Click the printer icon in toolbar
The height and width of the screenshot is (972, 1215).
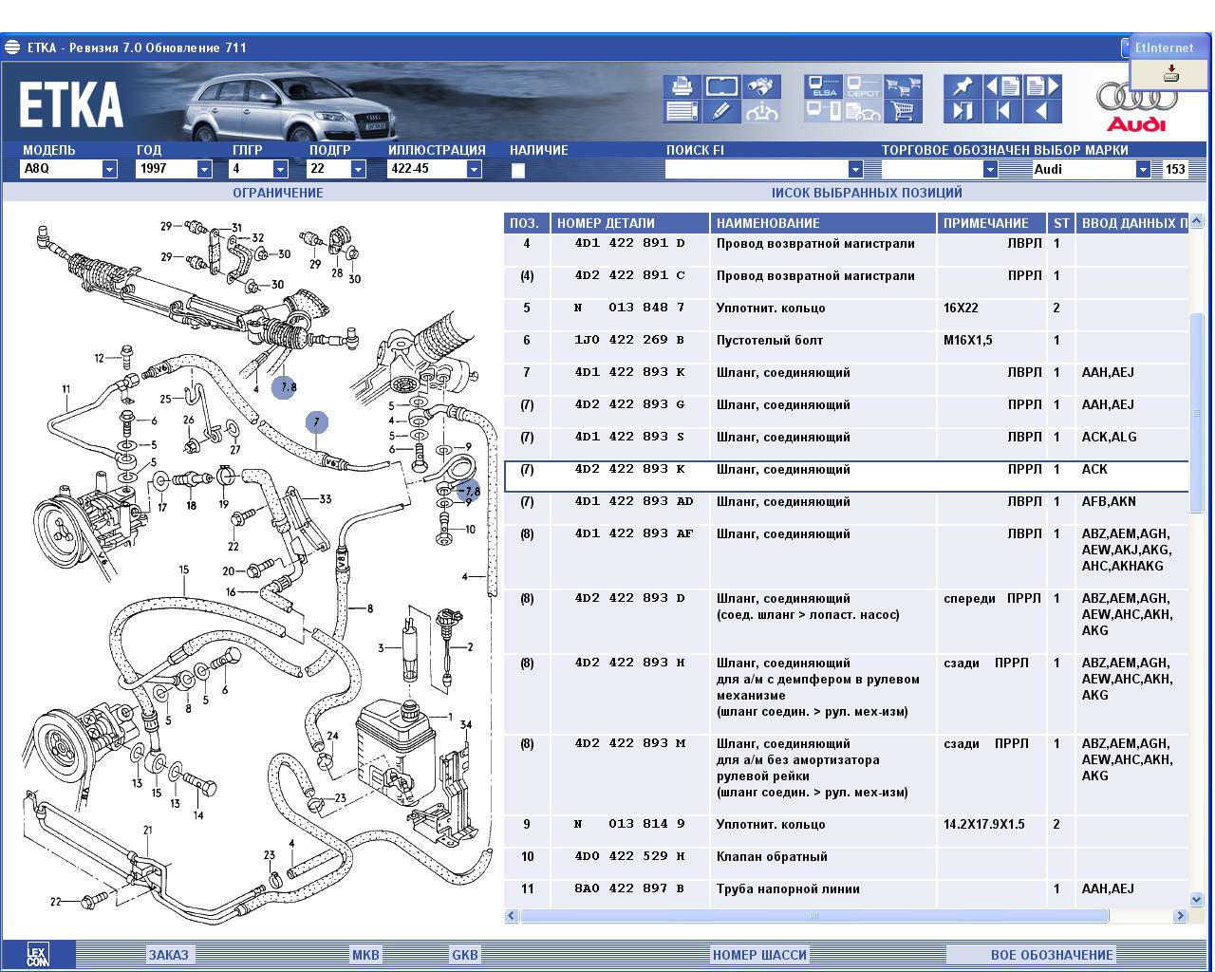coord(681,87)
